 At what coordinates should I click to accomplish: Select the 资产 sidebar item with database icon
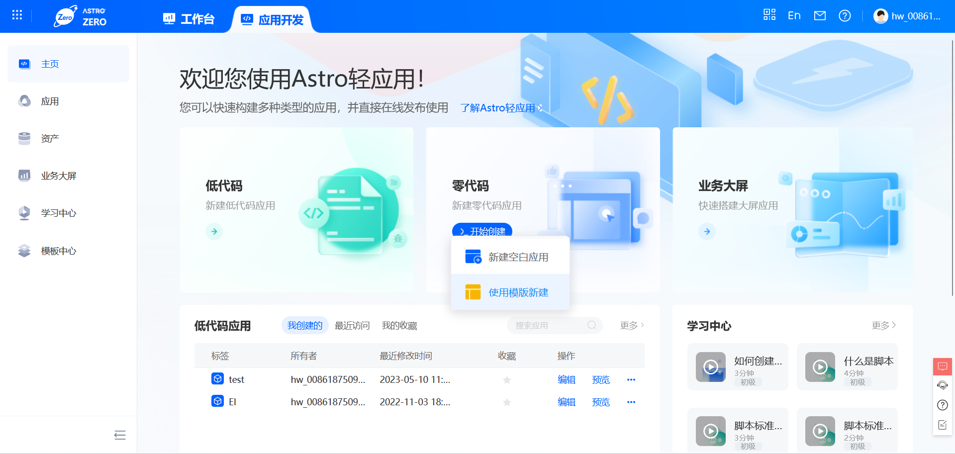pyautogui.click(x=49, y=138)
